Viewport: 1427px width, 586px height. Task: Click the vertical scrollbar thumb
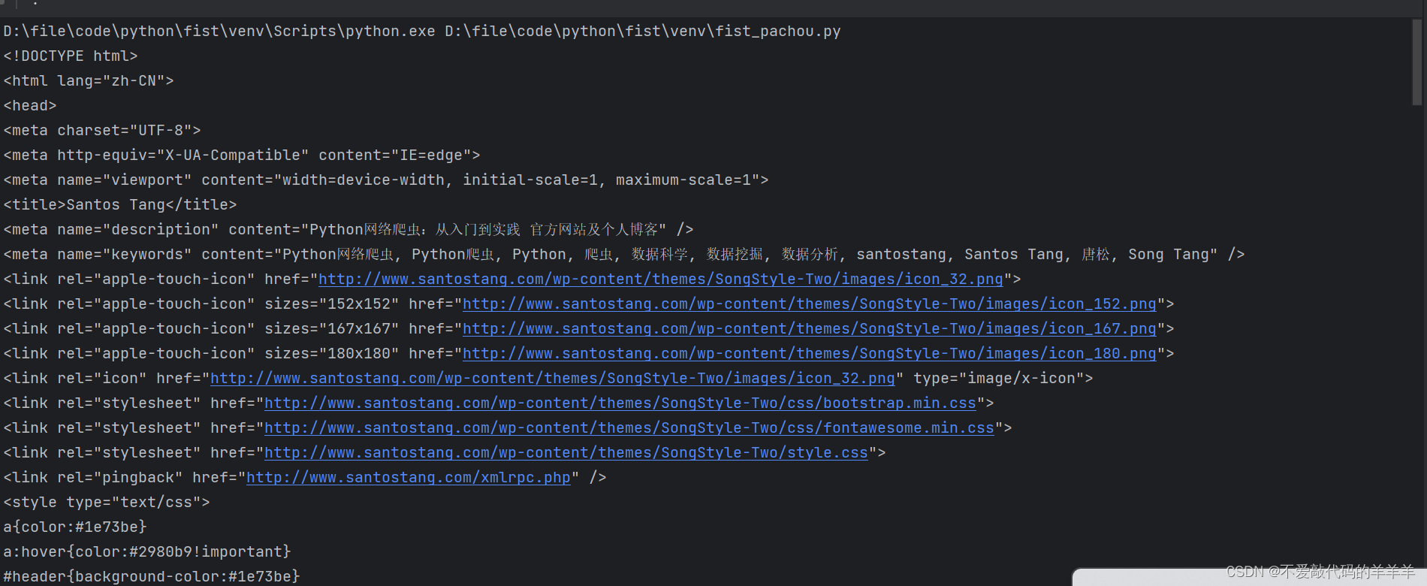click(1417, 62)
